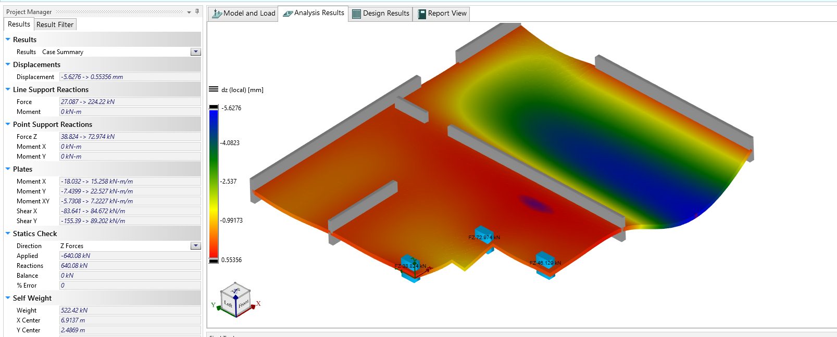
Task: Collapse the Results section
Action: (x=8, y=40)
